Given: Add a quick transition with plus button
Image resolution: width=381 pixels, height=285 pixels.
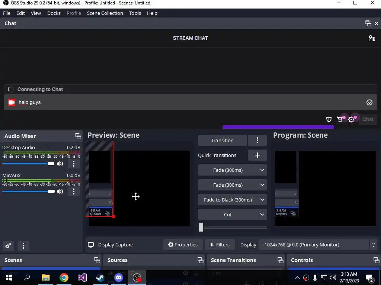Looking at the screenshot, I should pyautogui.click(x=257, y=155).
